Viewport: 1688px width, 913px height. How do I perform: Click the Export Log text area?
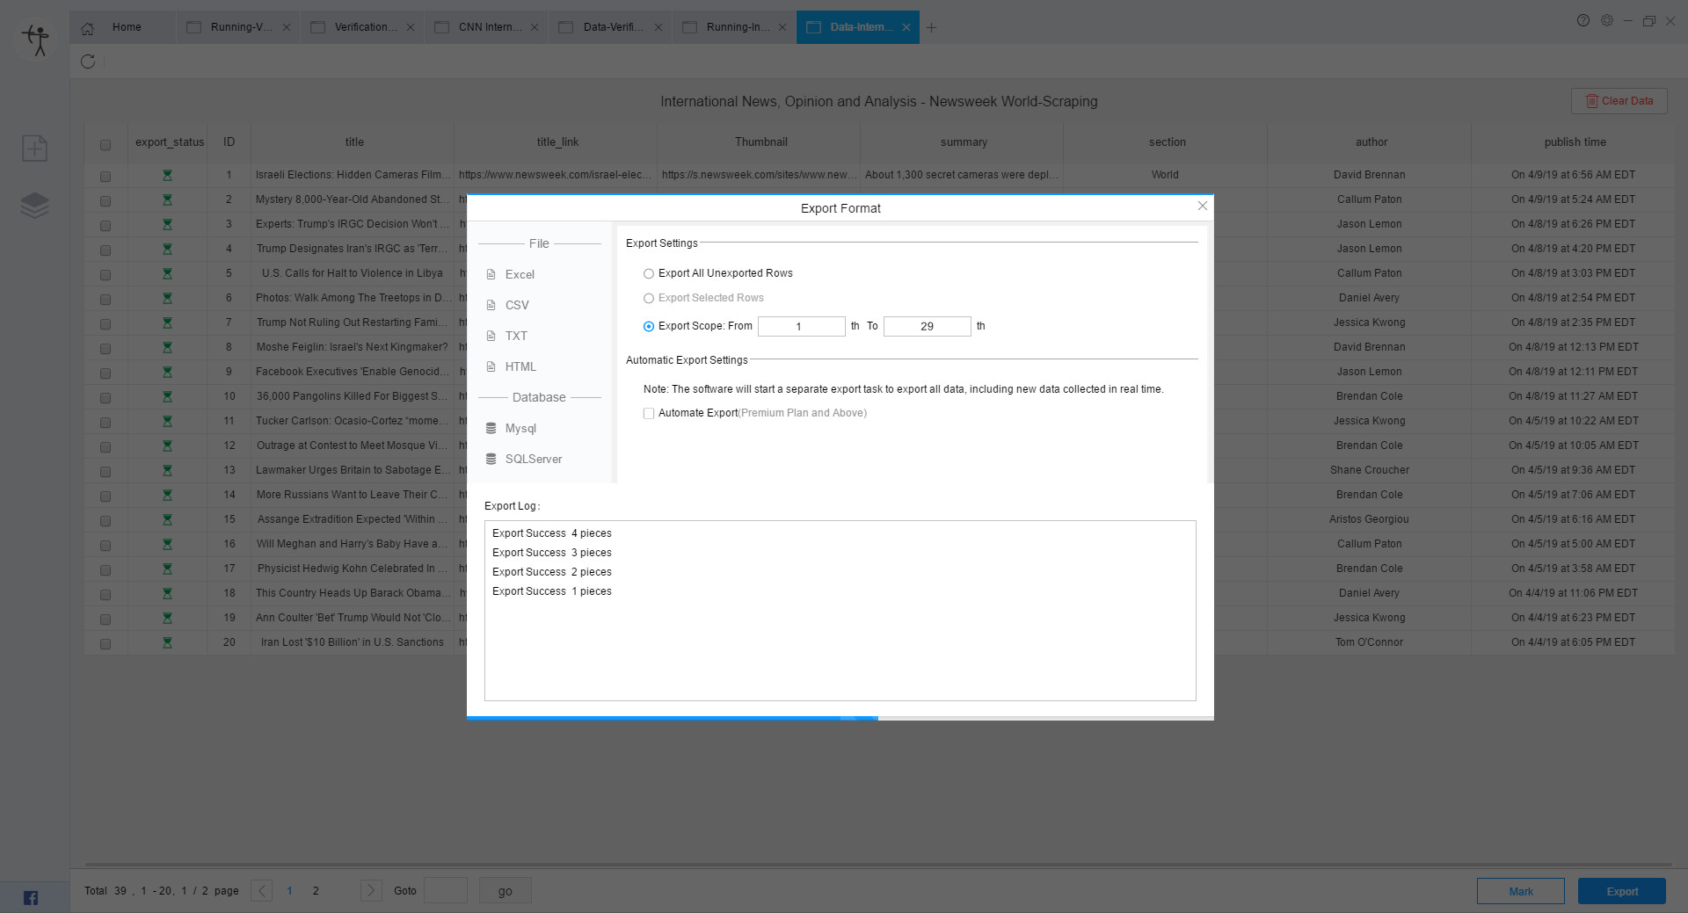(x=840, y=611)
